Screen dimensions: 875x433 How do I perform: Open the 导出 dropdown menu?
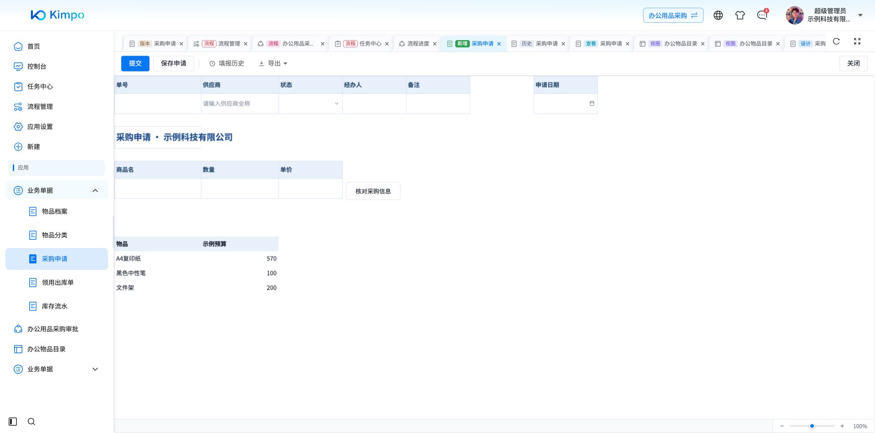tap(273, 63)
